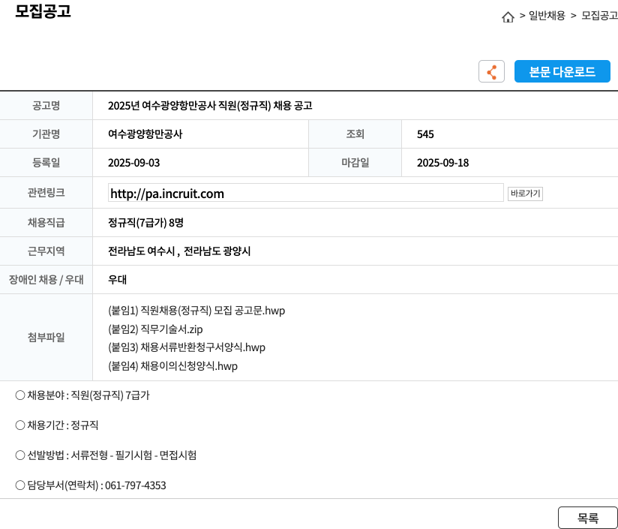Click the 모집공고 page heading
This screenshot has height=529, width=618.
[x=43, y=11]
